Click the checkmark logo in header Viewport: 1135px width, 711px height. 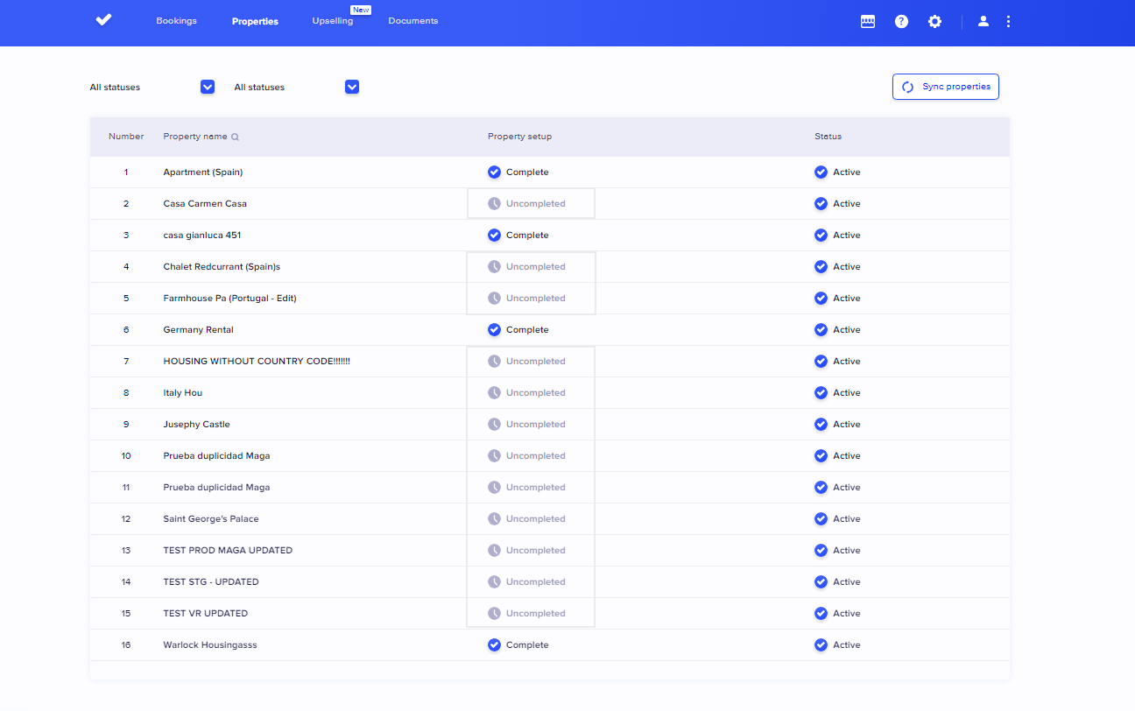pyautogui.click(x=103, y=19)
